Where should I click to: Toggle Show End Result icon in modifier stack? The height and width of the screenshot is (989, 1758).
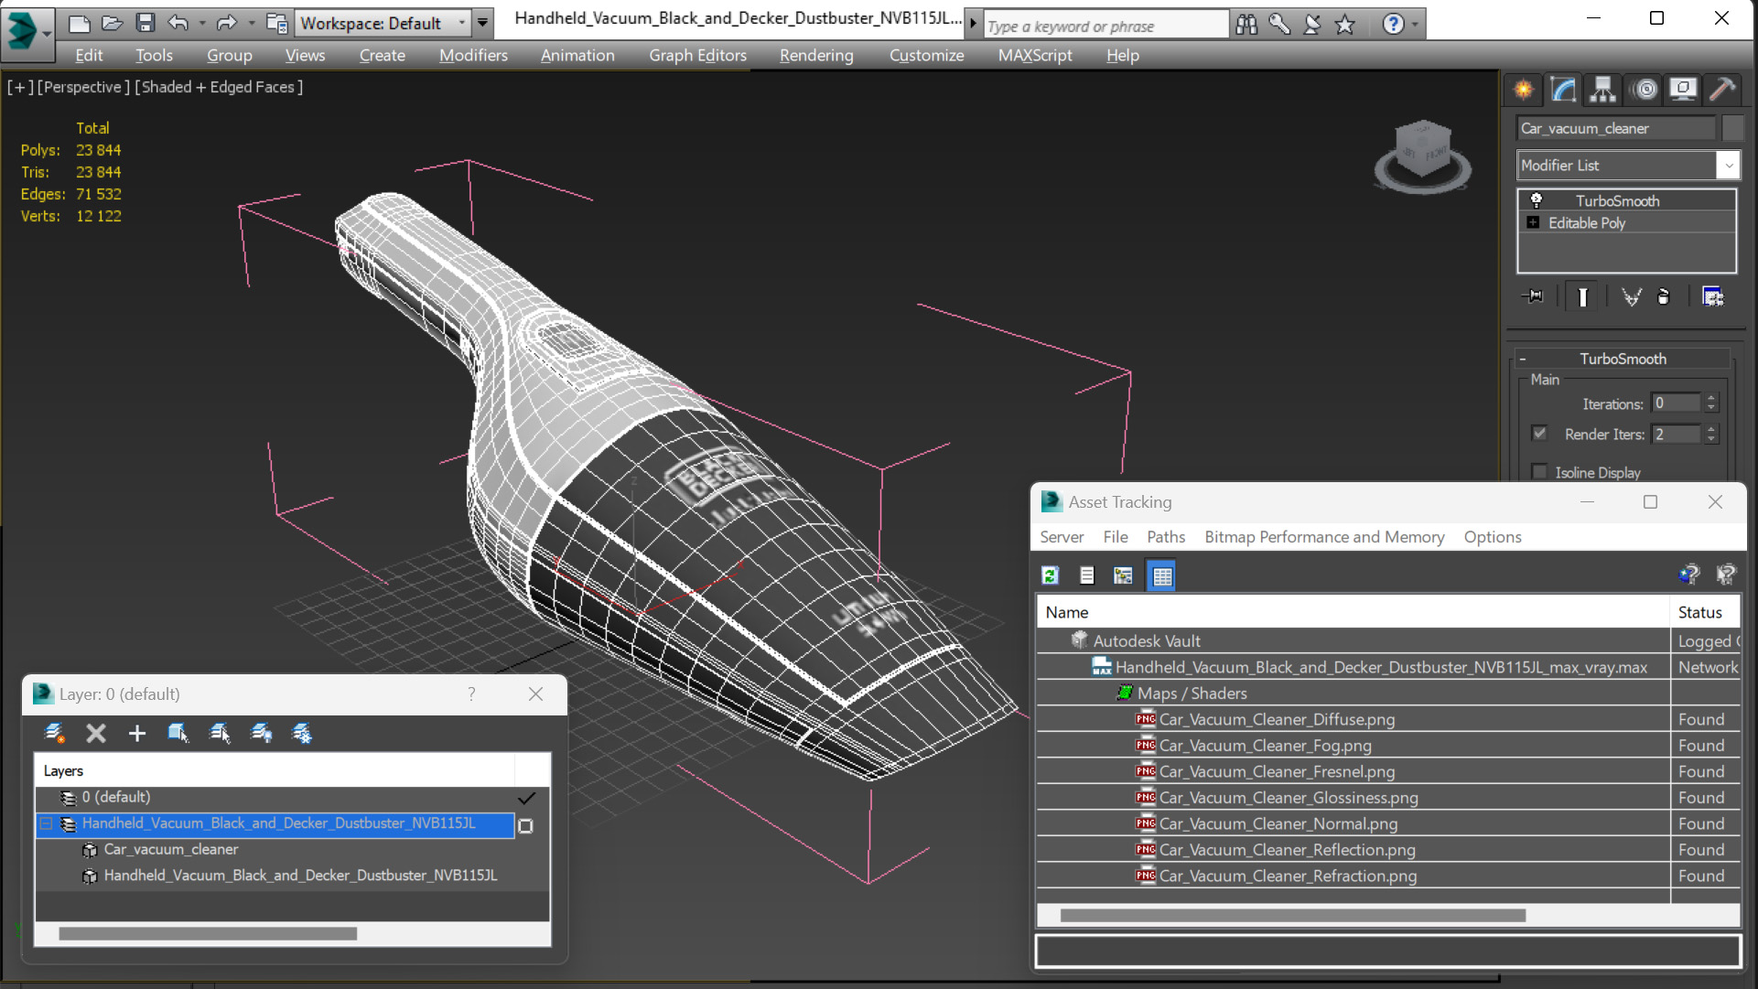[x=1582, y=296]
